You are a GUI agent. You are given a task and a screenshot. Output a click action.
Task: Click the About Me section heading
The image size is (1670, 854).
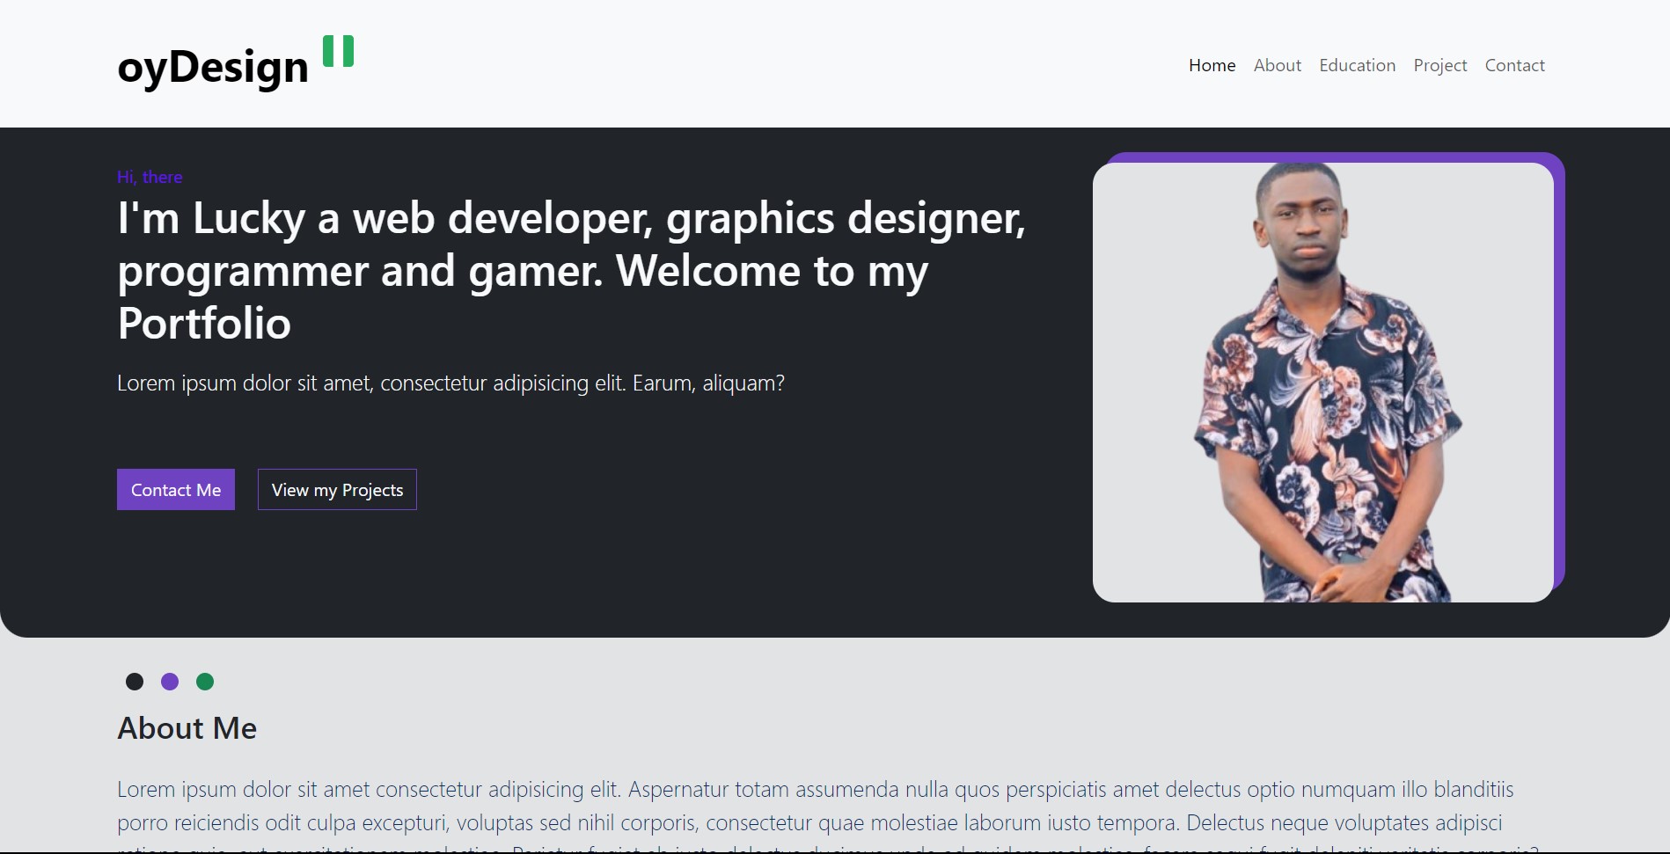pyautogui.click(x=187, y=728)
